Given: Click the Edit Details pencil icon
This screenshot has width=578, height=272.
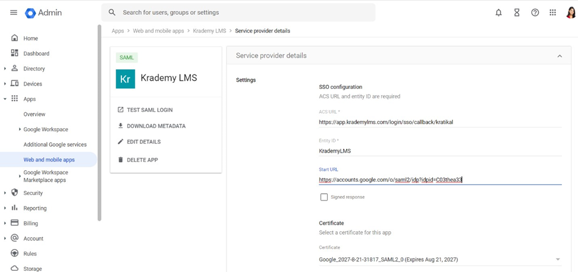Looking at the screenshot, I should point(120,141).
